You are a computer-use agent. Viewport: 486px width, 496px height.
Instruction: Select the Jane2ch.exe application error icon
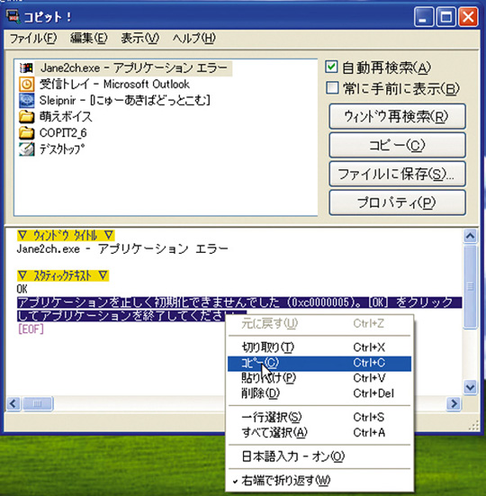pos(26,68)
